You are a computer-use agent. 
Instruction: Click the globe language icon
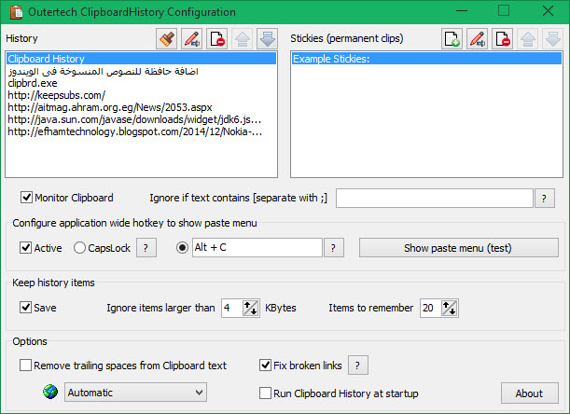[x=50, y=392]
